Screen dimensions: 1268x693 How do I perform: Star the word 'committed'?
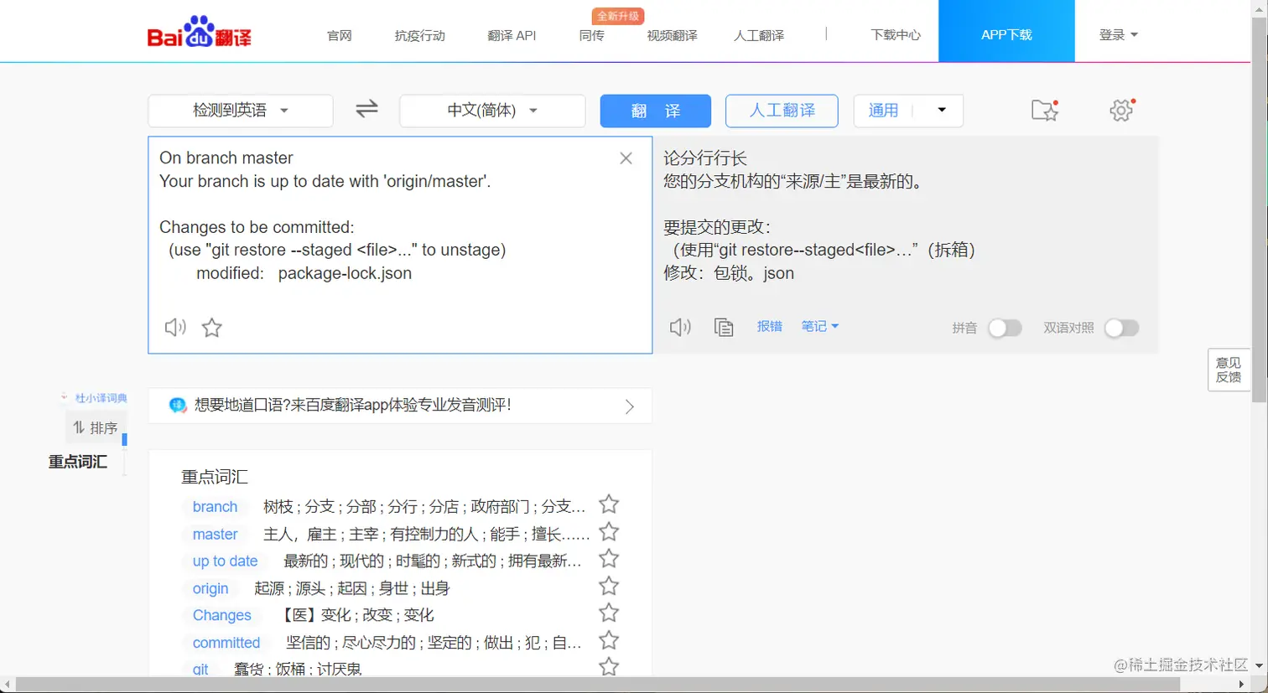pyautogui.click(x=609, y=641)
